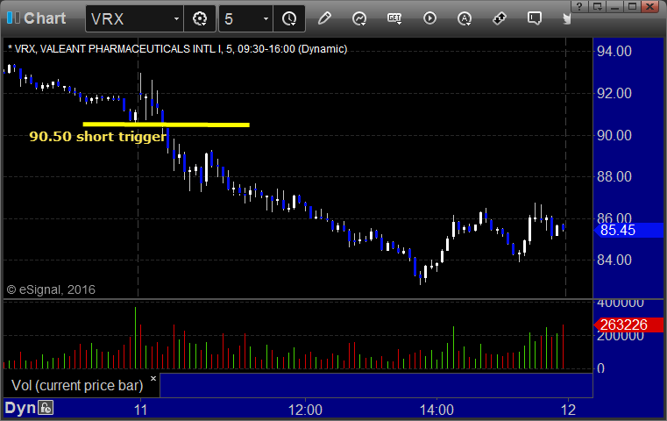Select the pencil drawing tool

[x=324, y=18]
